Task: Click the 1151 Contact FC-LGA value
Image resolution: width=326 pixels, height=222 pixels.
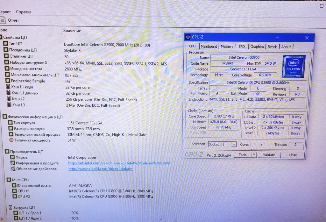Action: pos(85,123)
